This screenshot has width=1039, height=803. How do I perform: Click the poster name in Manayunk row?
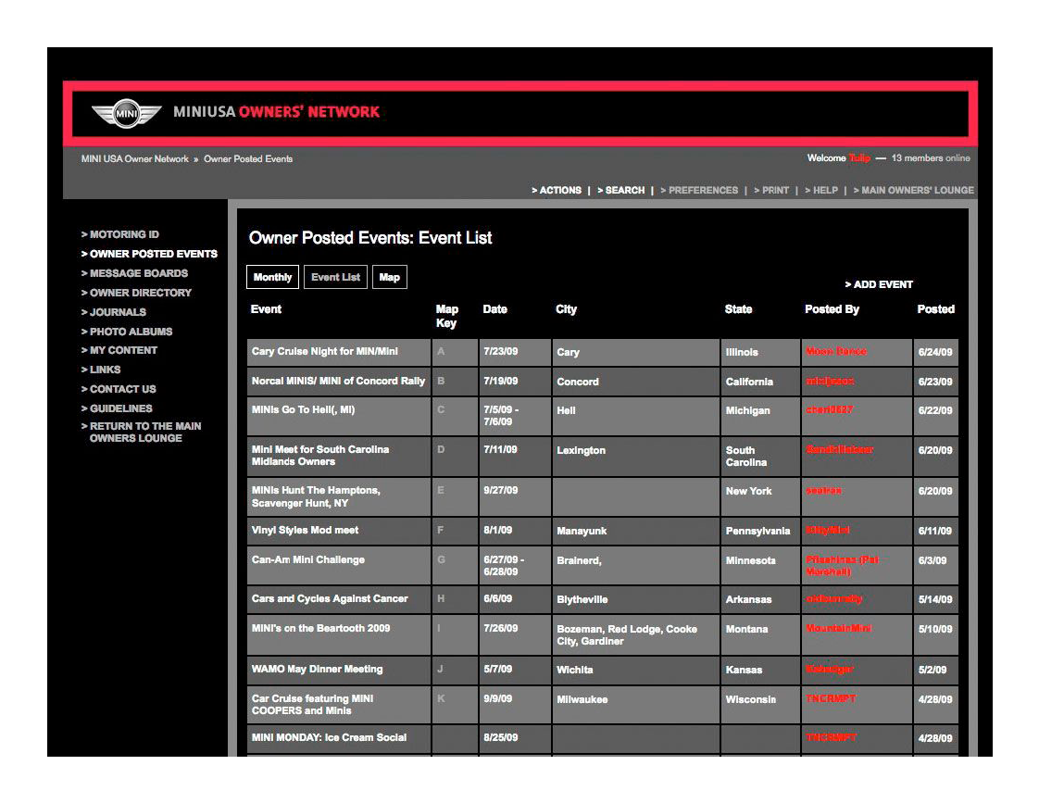click(x=828, y=530)
